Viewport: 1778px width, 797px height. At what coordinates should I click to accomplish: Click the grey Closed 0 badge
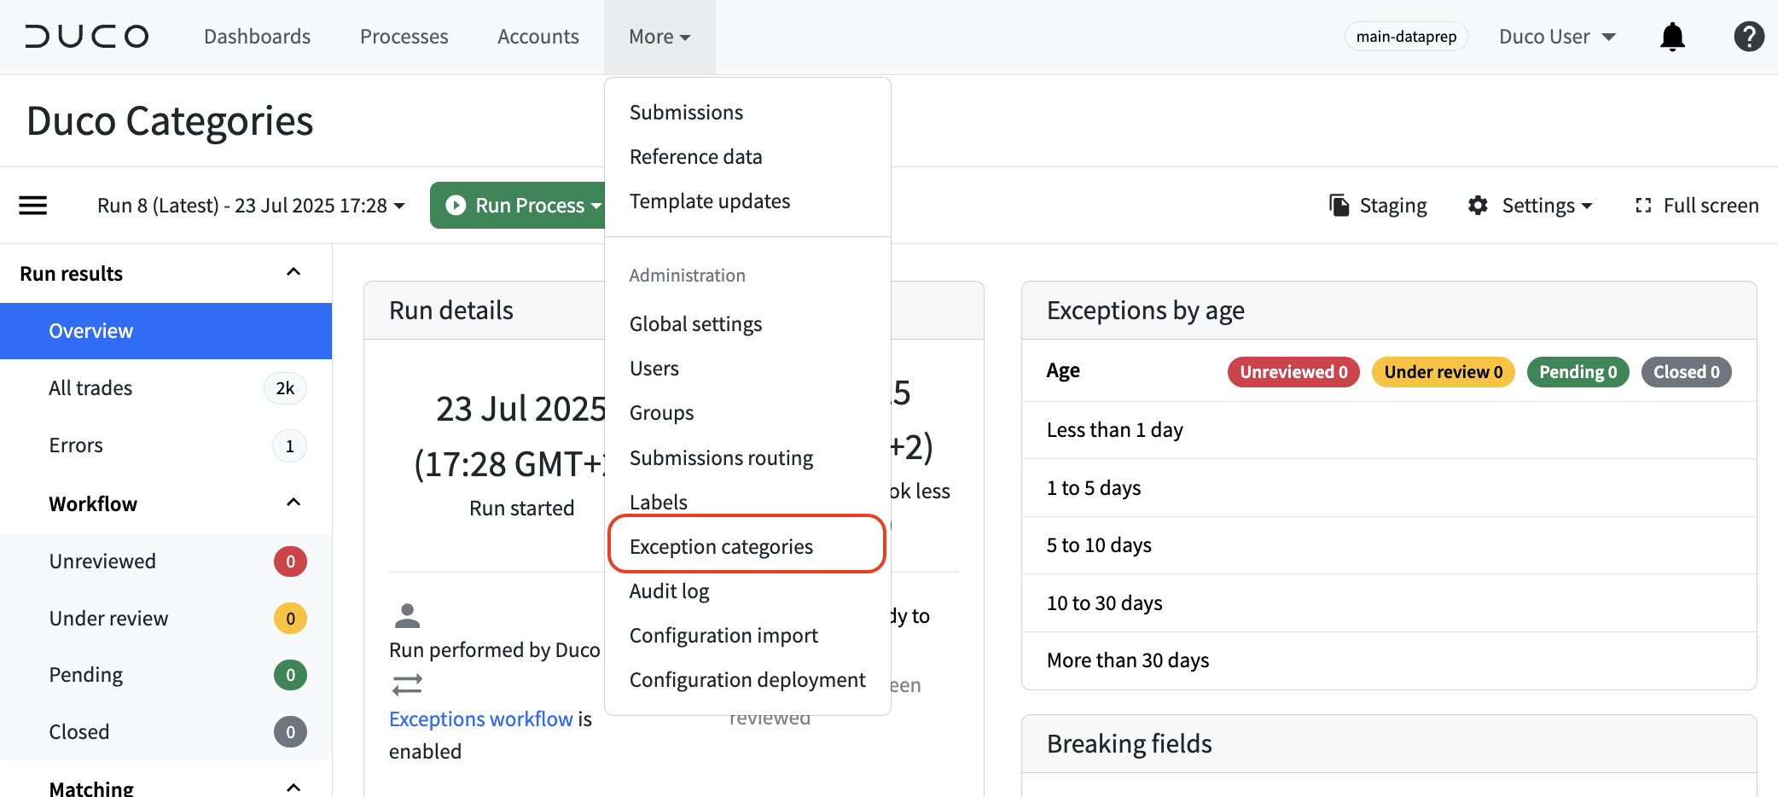[1687, 372]
